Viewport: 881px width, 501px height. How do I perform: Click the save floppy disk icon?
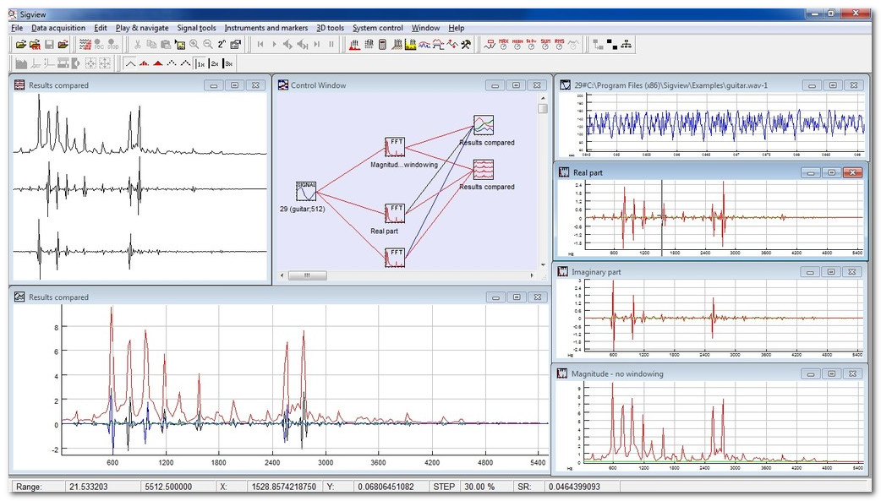point(49,45)
